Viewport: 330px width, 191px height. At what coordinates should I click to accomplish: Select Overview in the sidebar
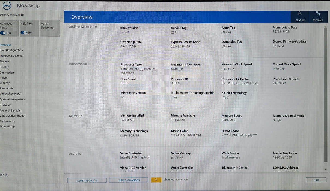click(5, 45)
